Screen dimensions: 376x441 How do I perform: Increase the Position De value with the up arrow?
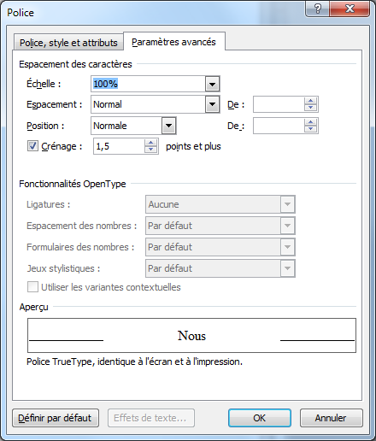pyautogui.click(x=310, y=122)
